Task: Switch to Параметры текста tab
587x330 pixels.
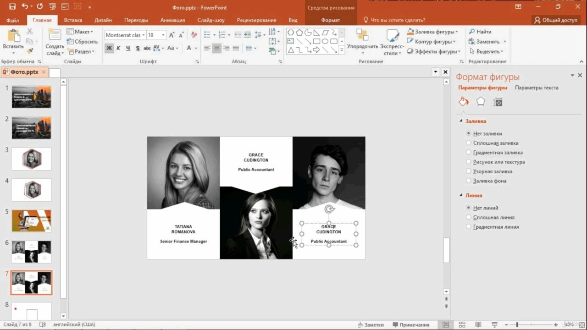Action: pyautogui.click(x=537, y=88)
